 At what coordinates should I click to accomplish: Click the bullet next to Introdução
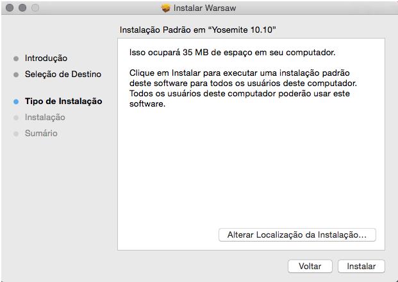coord(16,58)
